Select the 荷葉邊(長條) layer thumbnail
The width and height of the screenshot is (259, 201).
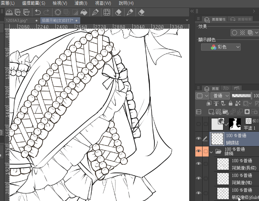pos(223,164)
